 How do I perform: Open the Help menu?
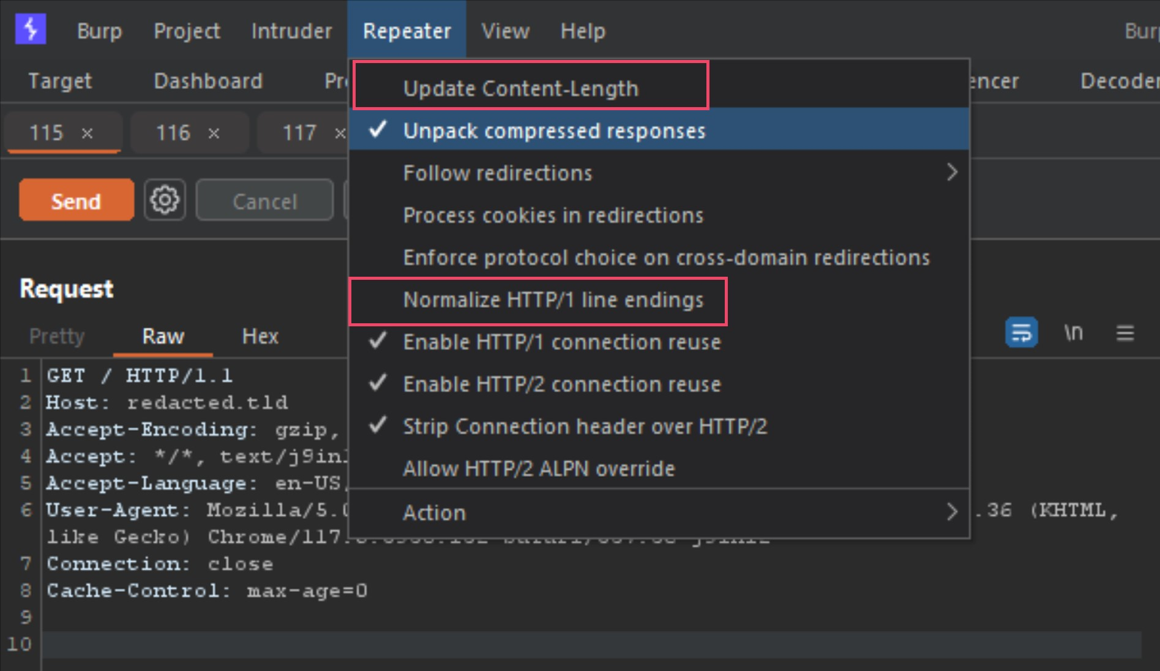click(583, 31)
